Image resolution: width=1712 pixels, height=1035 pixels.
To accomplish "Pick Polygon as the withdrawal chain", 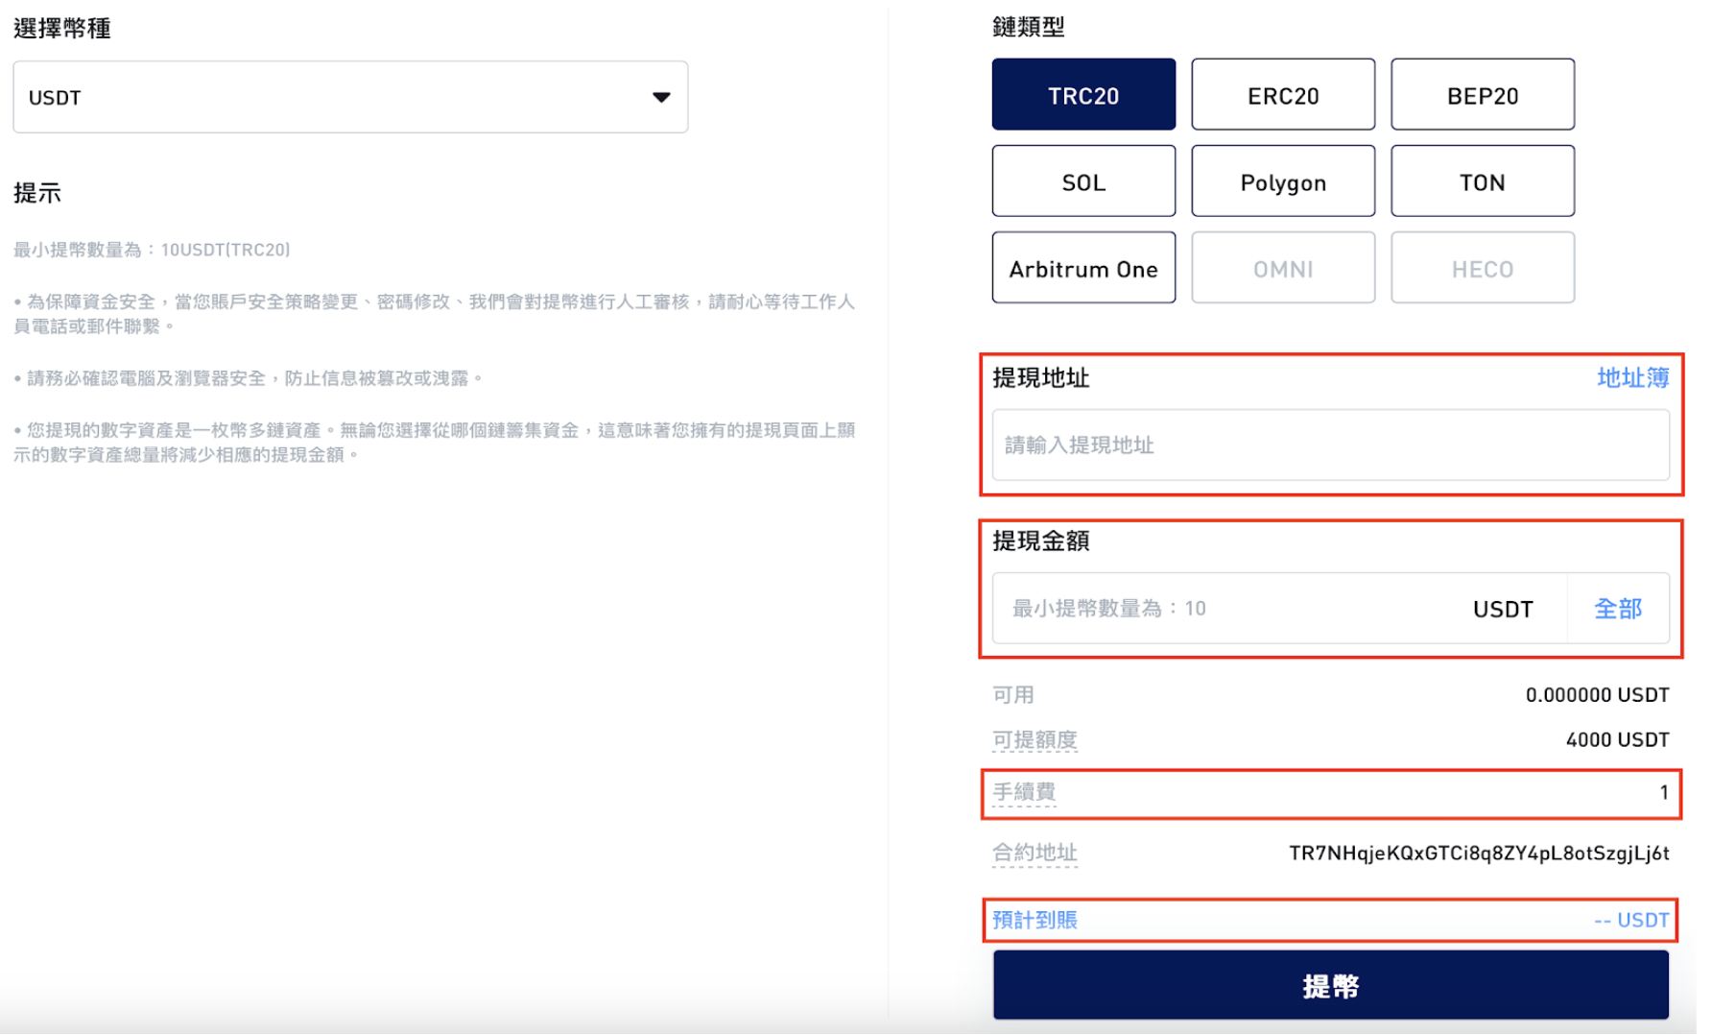I will coord(1282,181).
